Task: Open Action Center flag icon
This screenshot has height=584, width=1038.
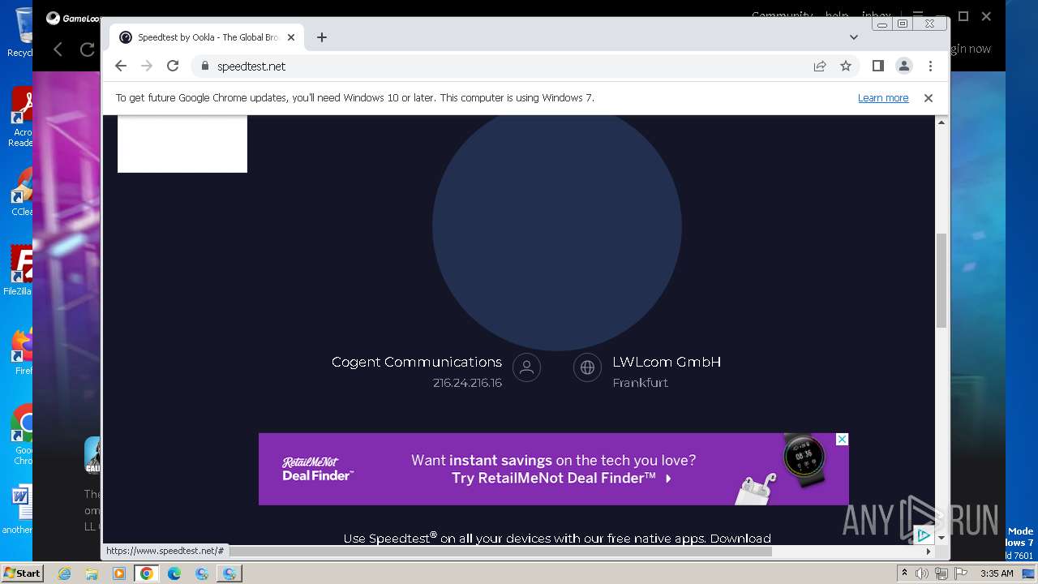Action: tap(959, 573)
